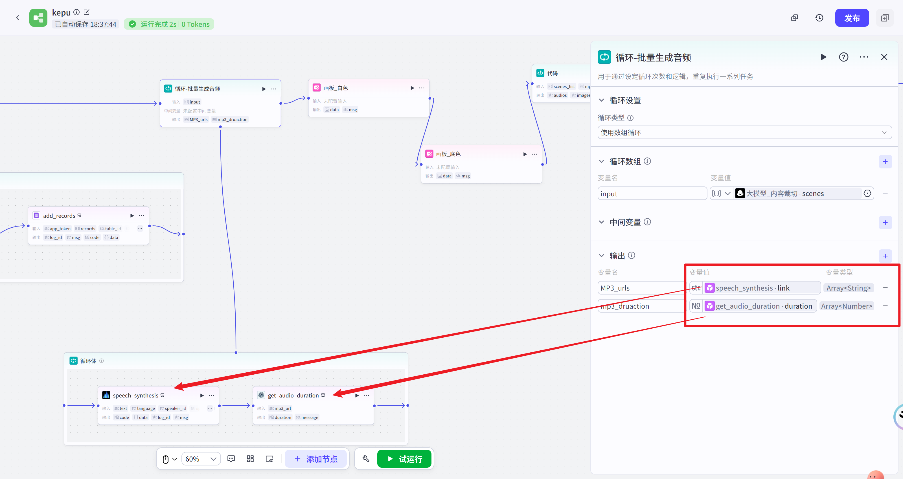This screenshot has width=903, height=479.
Task: Open help for the loop node panel
Action: coord(843,57)
